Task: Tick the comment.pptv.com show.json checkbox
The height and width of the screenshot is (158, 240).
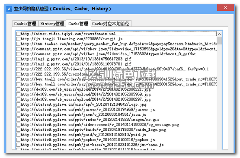Action: (18, 49)
